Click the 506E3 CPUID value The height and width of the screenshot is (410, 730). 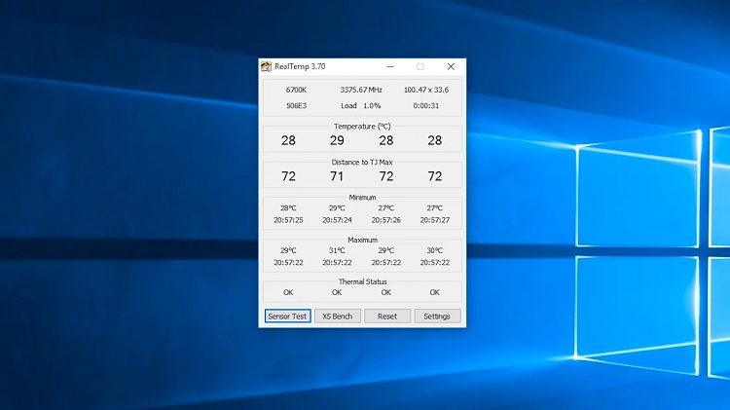click(296, 106)
